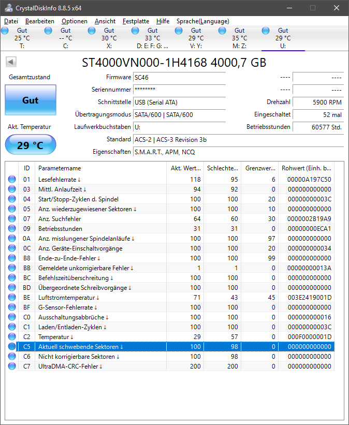Click the status orb for drive C:

(x=48, y=31)
